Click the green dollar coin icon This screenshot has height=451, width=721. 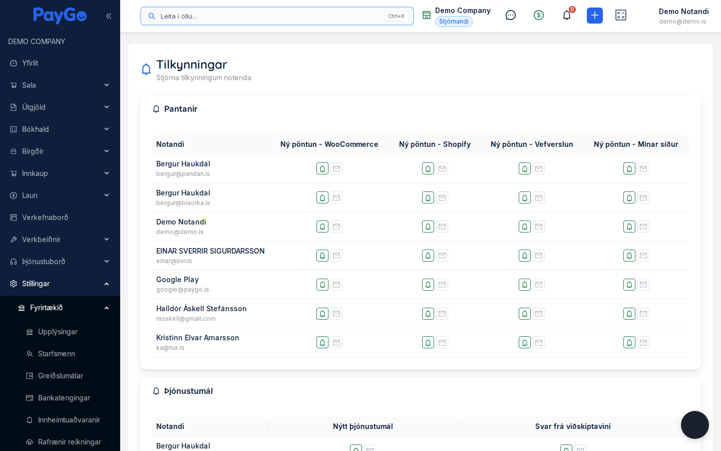539,15
